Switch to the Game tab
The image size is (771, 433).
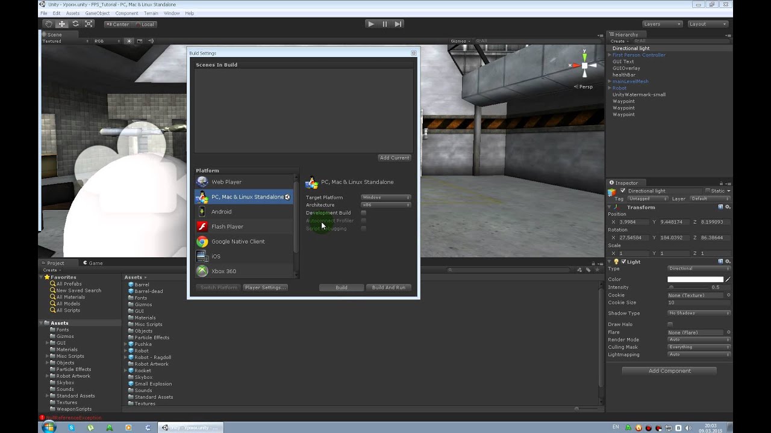point(92,263)
